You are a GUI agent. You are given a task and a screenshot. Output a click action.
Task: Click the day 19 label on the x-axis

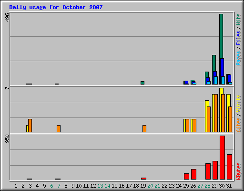tap(143, 186)
